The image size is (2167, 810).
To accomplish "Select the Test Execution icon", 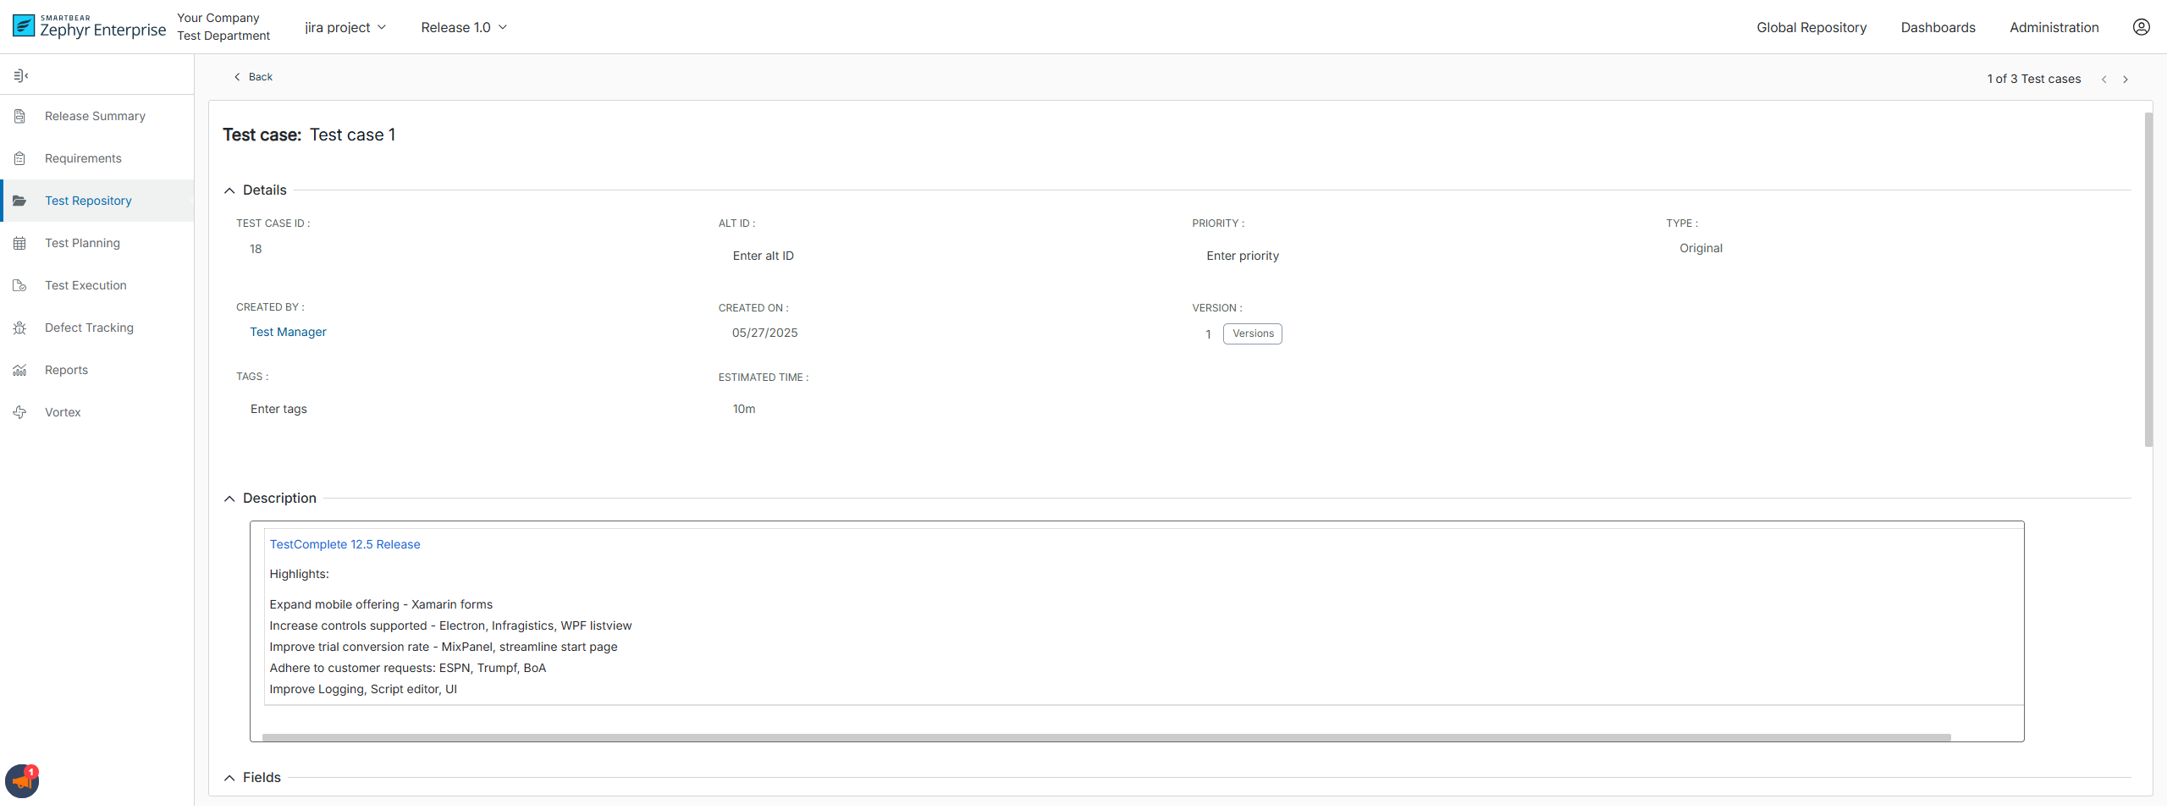I will [x=19, y=285].
